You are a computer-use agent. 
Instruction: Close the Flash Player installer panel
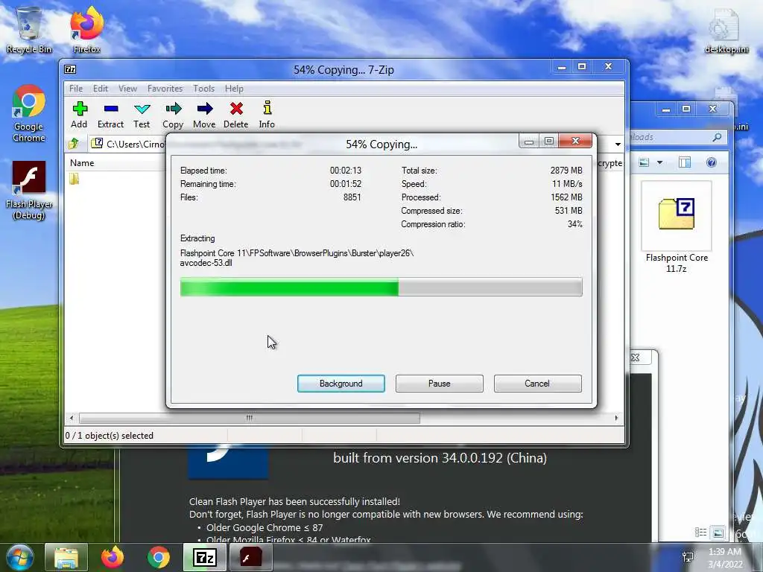(x=636, y=357)
